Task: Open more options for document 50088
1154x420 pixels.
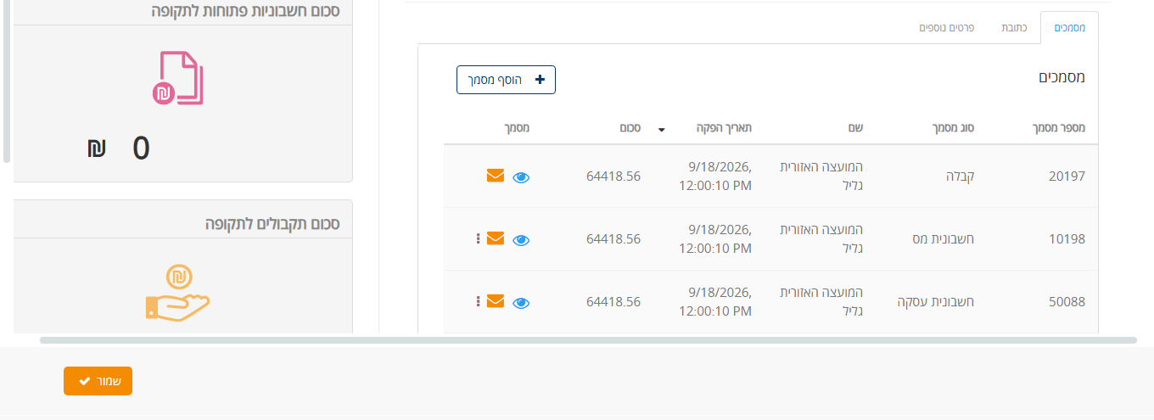Action: pos(478,301)
